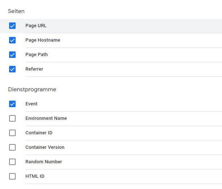Select the Environment Name label text
The width and height of the screenshot is (222, 189).
point(46,118)
